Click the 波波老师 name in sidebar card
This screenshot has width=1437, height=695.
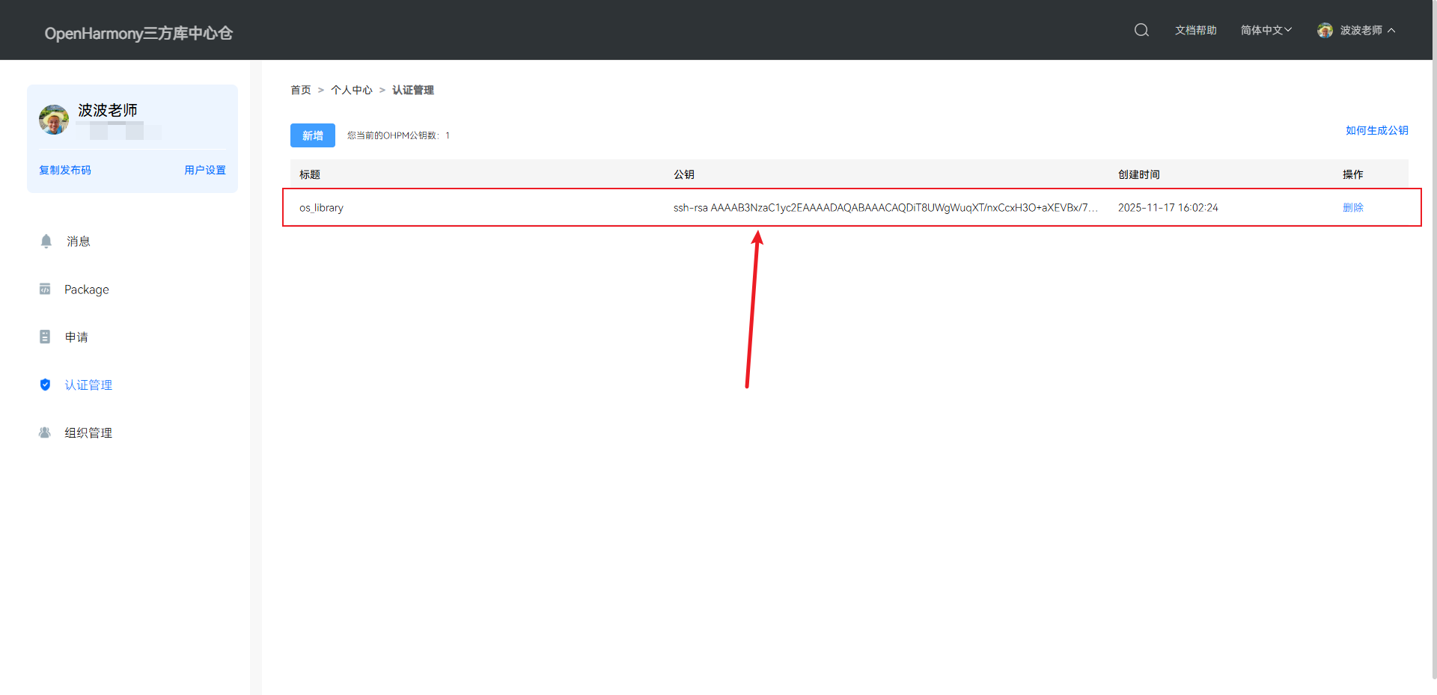pos(108,110)
